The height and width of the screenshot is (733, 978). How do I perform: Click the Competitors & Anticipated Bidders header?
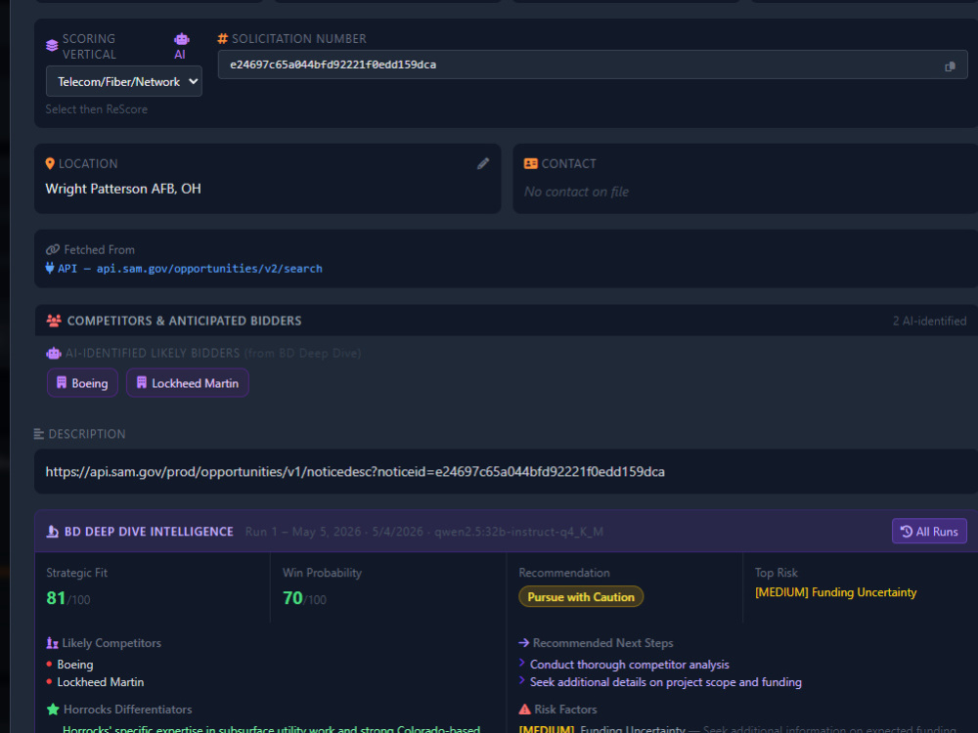[x=184, y=321]
